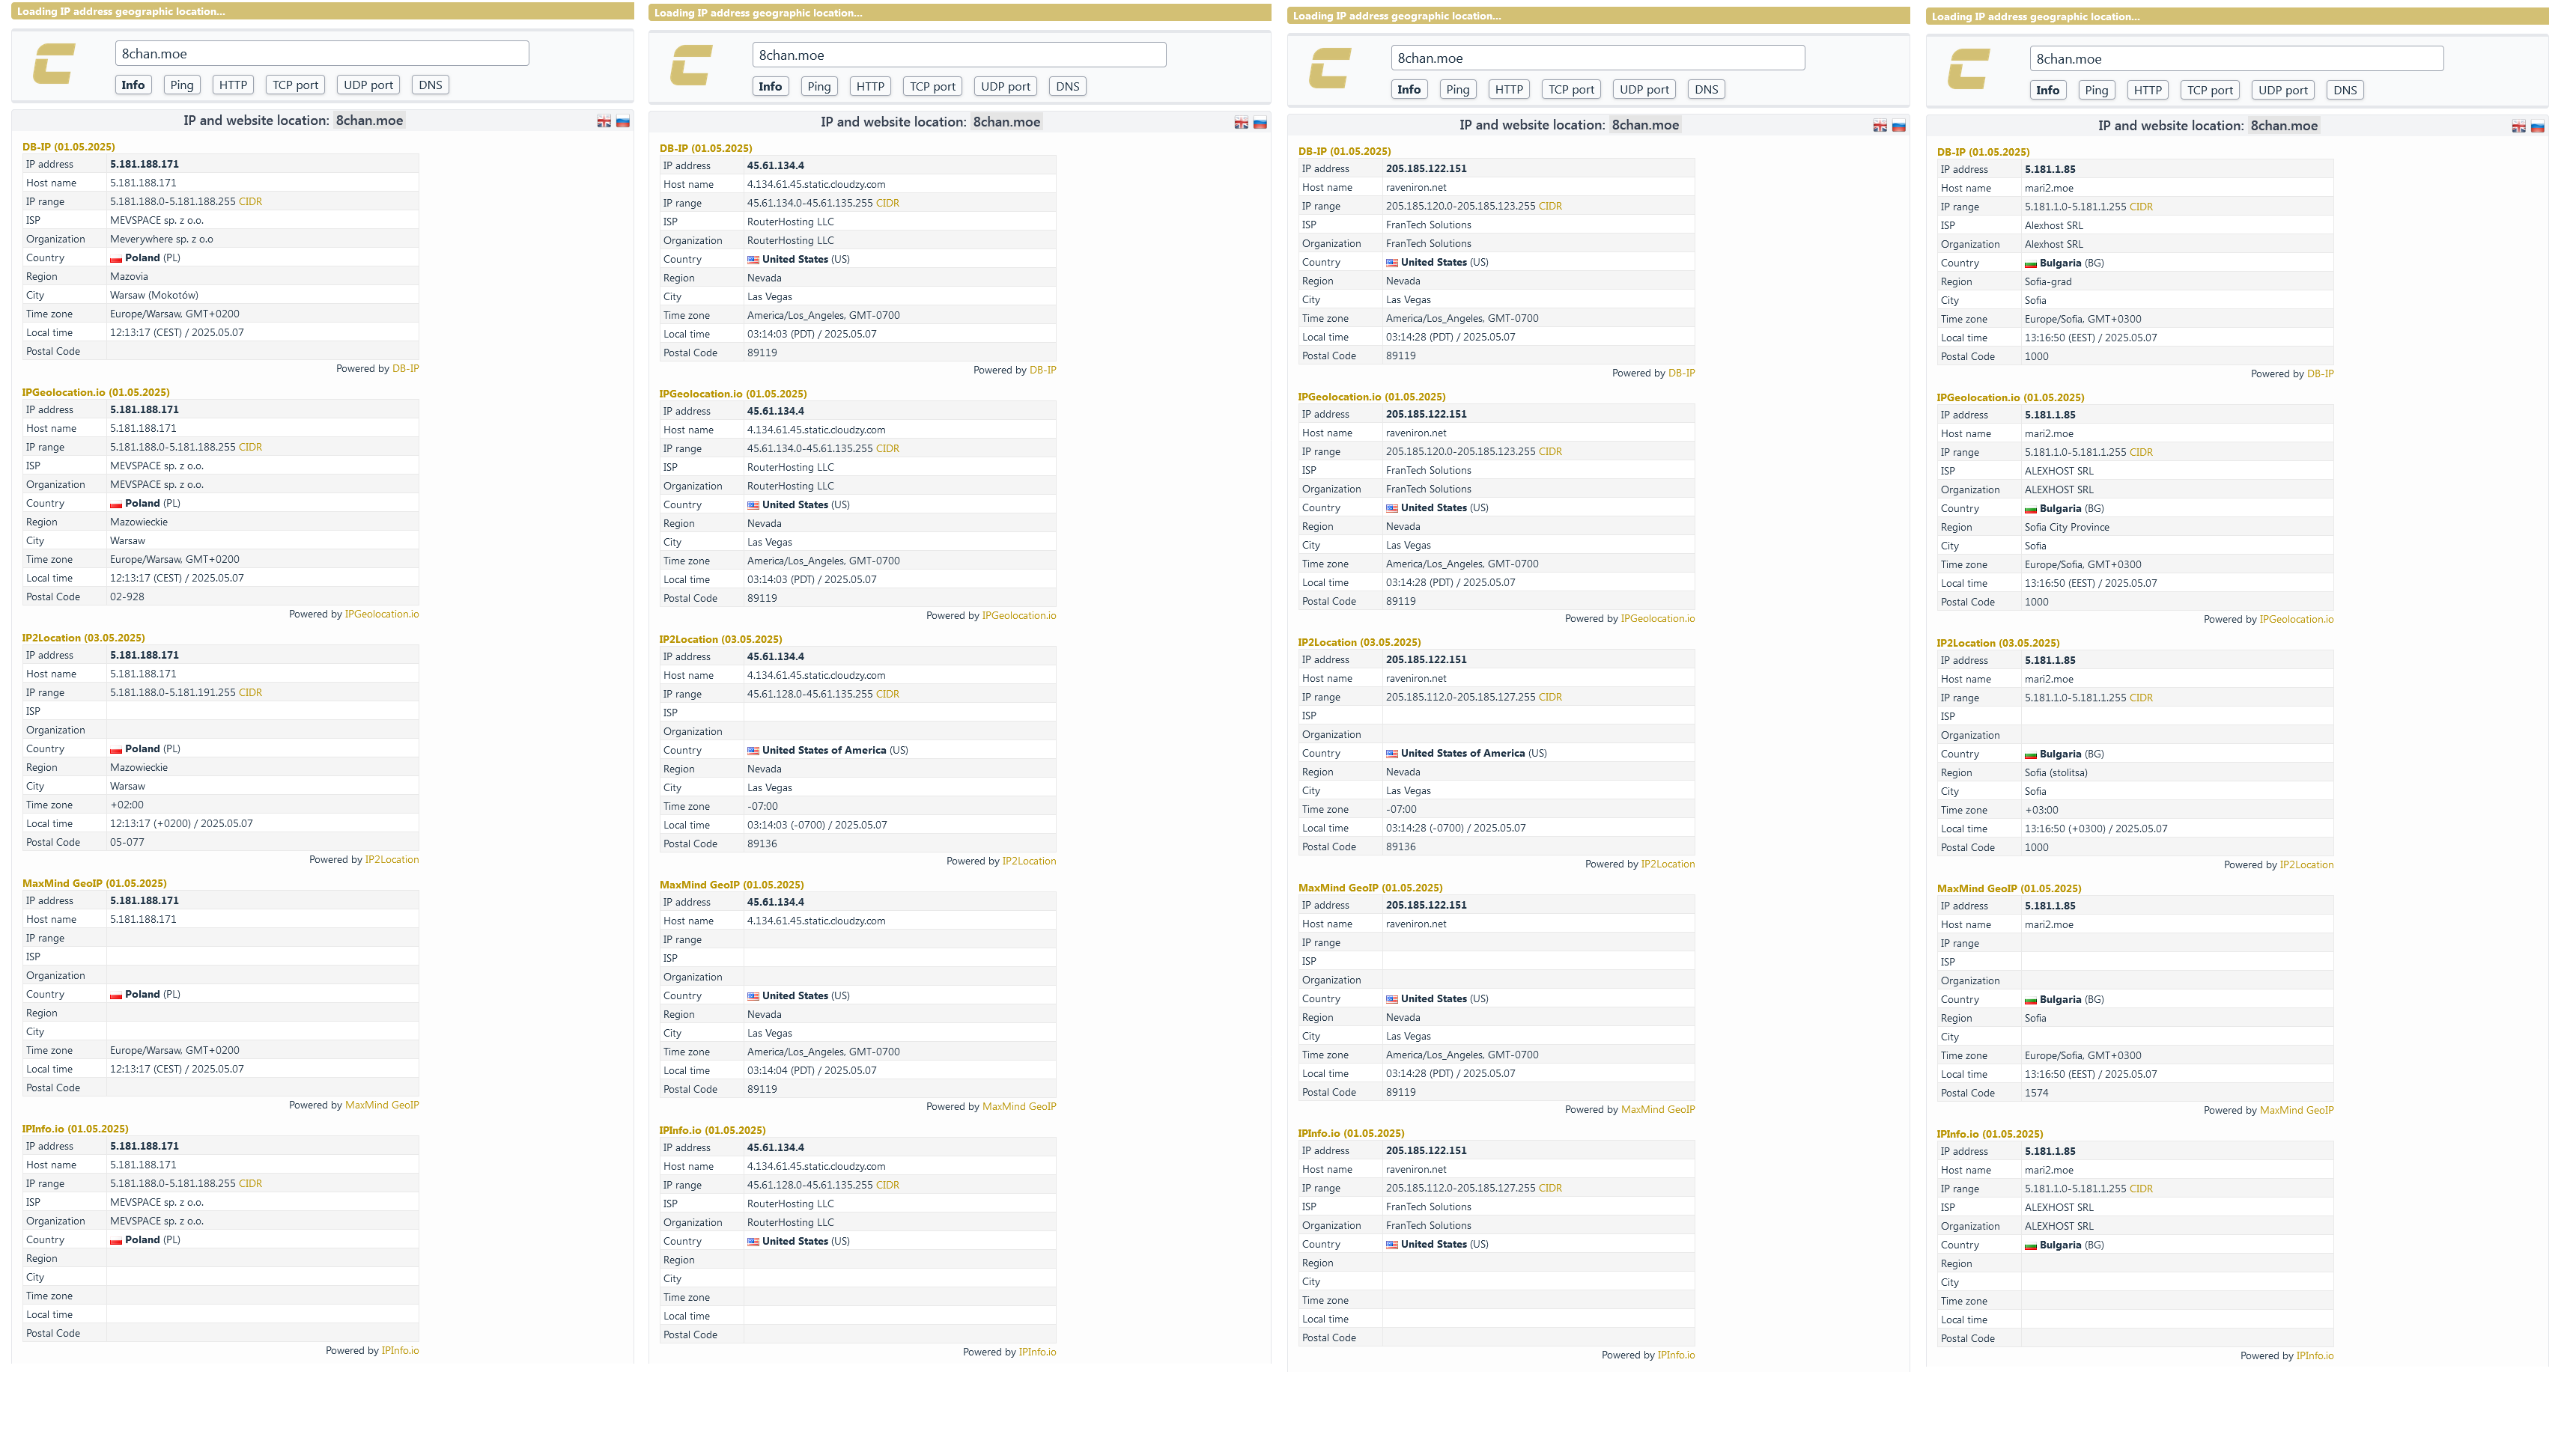Screen dimensions: 2576x1452
Task: Open the Ping tab in the 5.181.188.171 panel
Action: point(182,85)
